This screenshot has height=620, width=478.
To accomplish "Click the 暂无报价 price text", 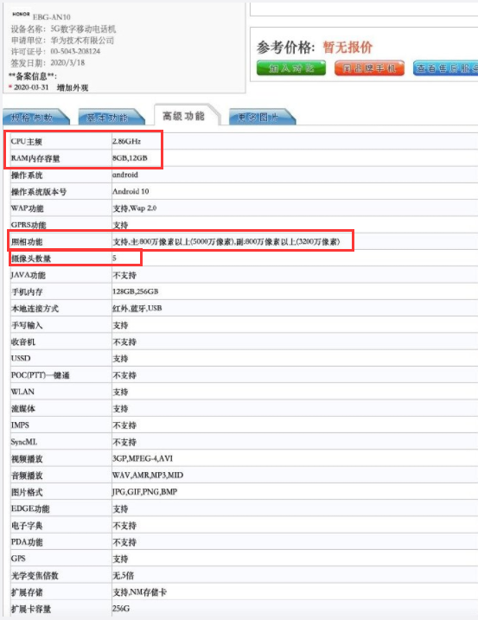I will (347, 47).
